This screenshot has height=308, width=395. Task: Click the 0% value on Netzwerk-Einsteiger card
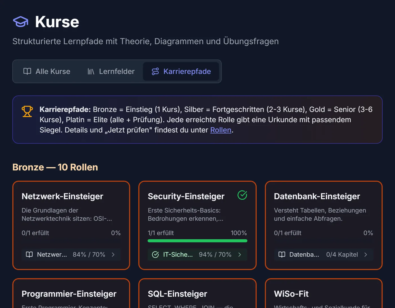click(x=116, y=233)
